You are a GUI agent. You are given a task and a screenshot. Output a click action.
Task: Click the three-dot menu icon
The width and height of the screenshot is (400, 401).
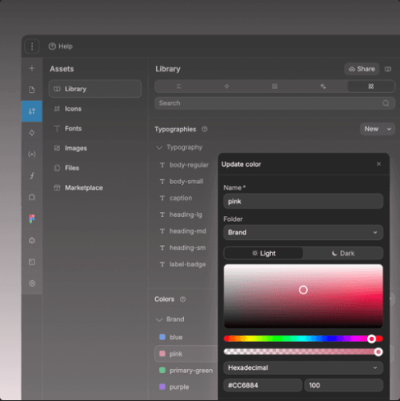coord(32,47)
